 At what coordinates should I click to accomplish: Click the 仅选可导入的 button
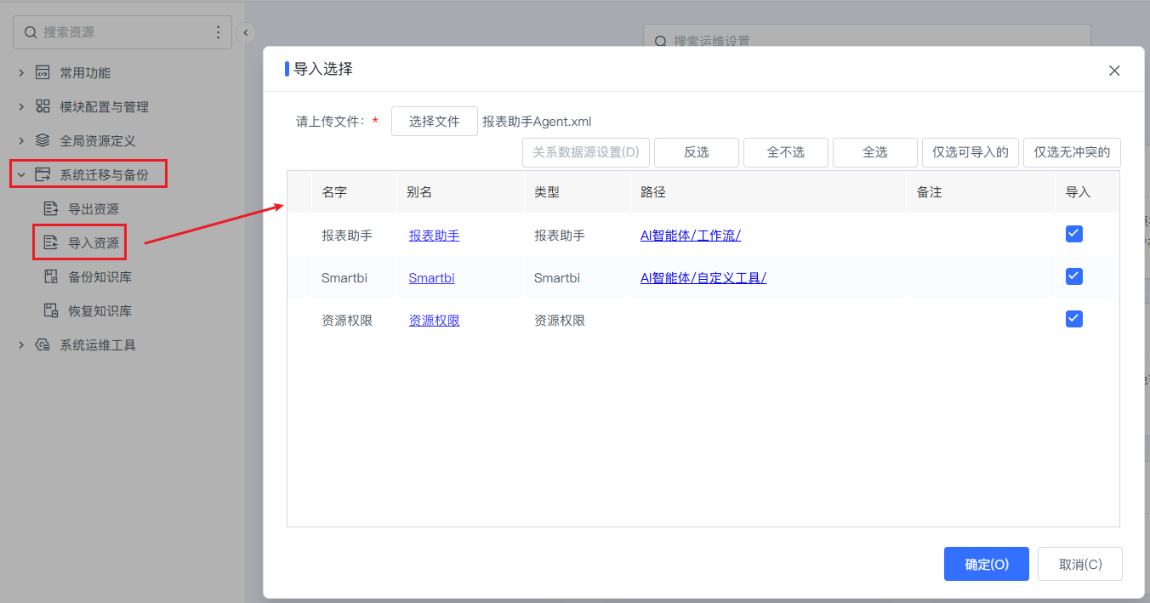971,152
